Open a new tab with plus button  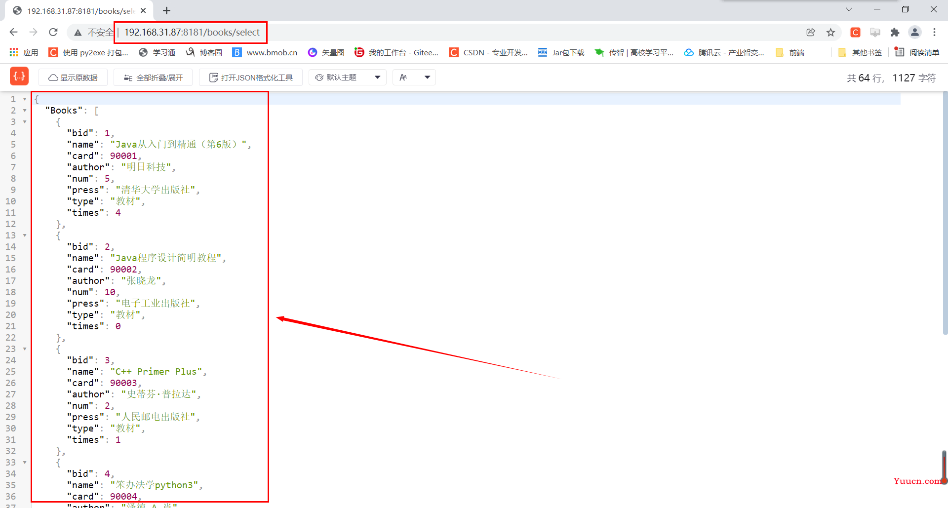[x=166, y=10]
